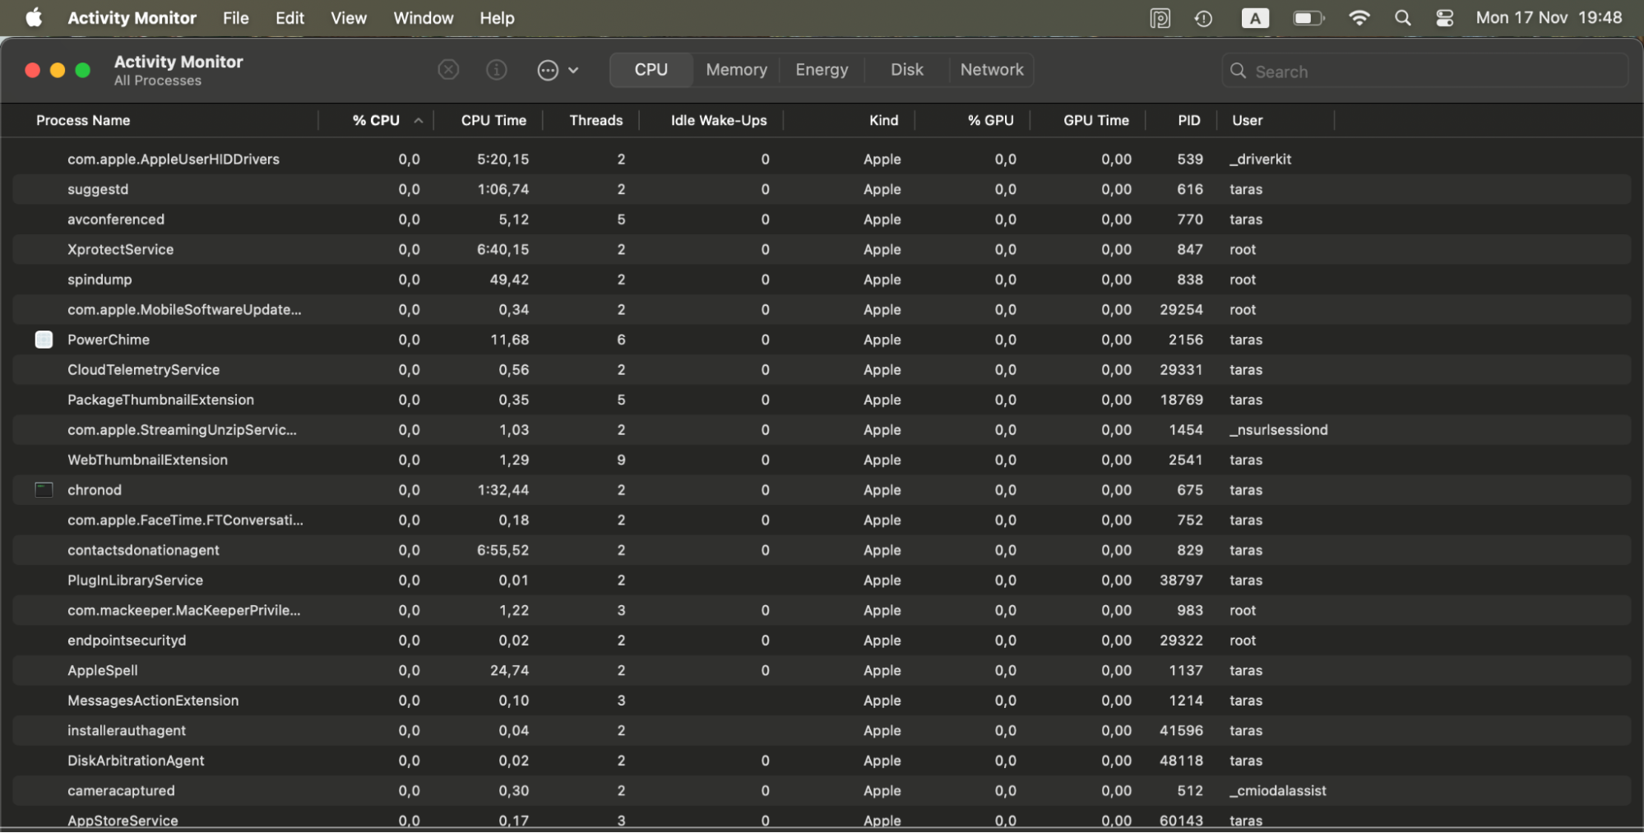Click the Spotlight magnifier in menu bar
The image size is (1644, 833).
tap(1402, 17)
